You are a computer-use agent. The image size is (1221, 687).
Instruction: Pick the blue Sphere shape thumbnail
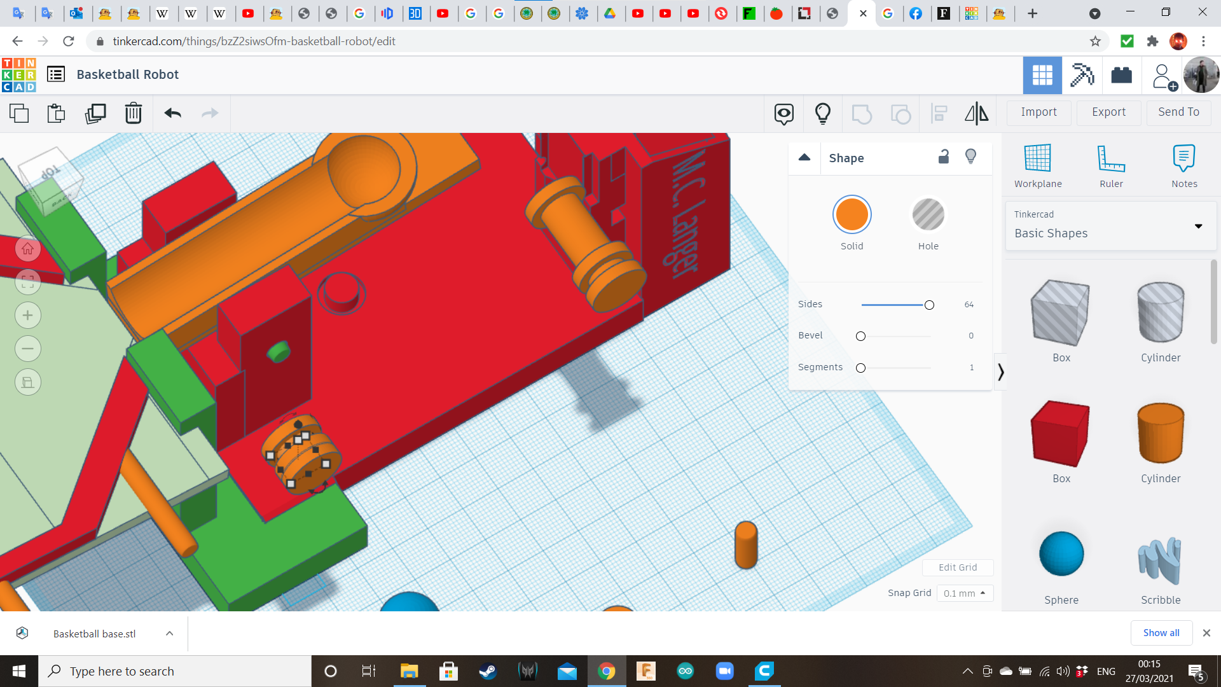pyautogui.click(x=1061, y=555)
